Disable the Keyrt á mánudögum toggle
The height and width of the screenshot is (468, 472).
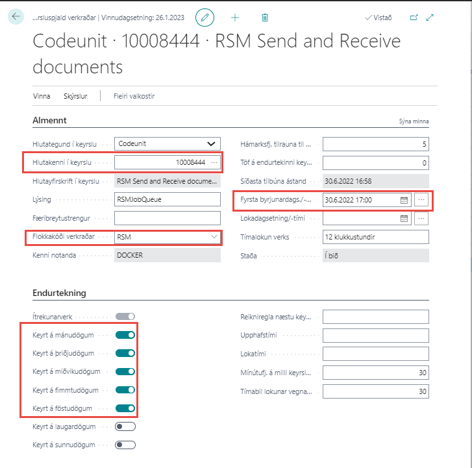(x=125, y=335)
